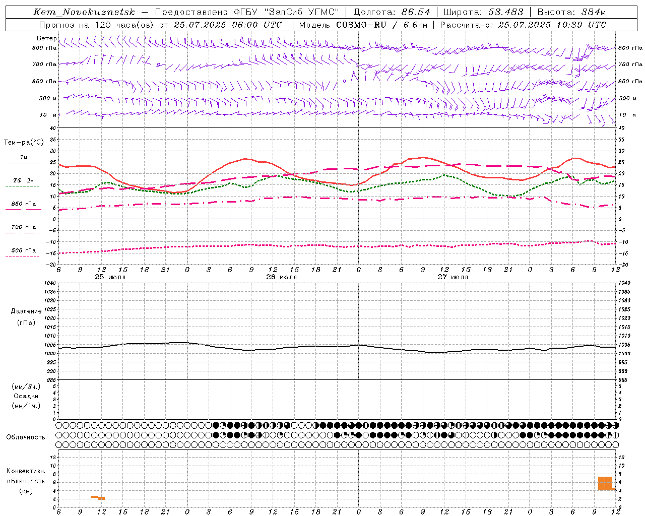Click the '27 июля' date label
The width and height of the screenshot is (645, 516).
453,277
